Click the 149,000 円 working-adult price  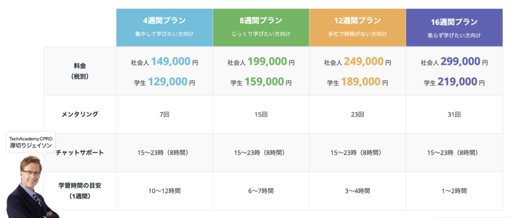170,62
